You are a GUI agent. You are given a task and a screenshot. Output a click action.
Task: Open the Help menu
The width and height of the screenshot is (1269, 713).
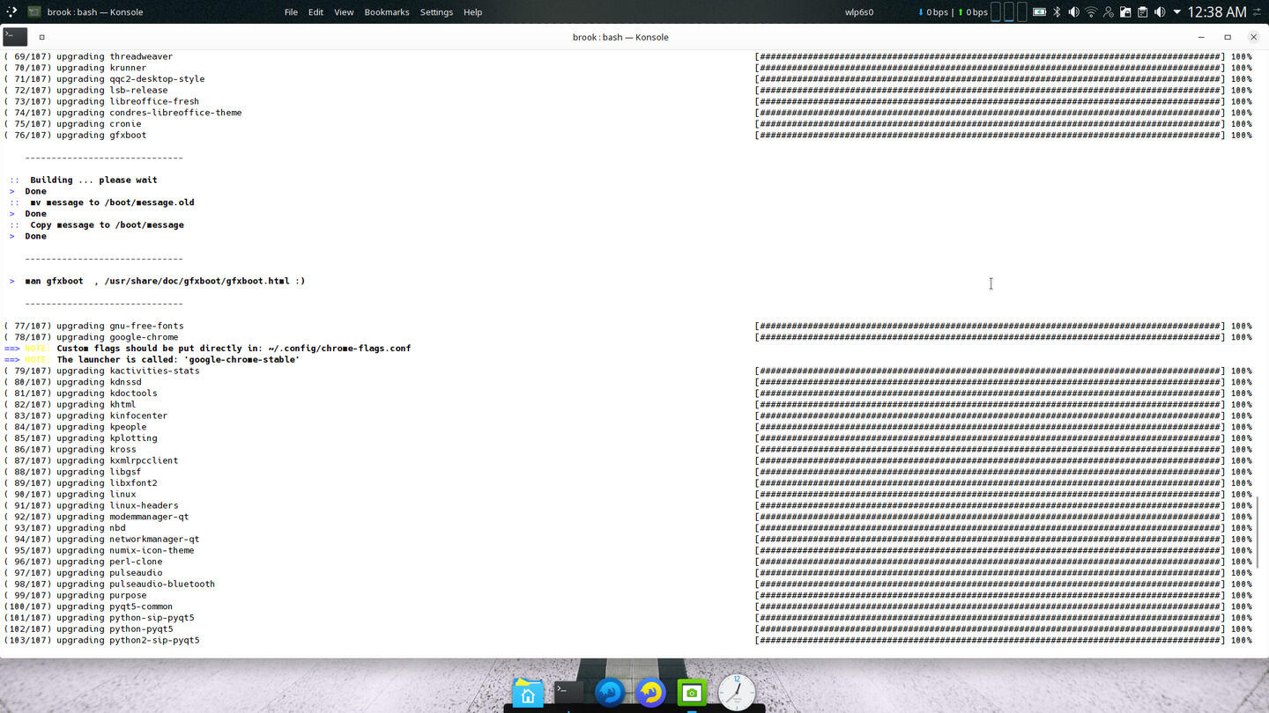pos(473,12)
